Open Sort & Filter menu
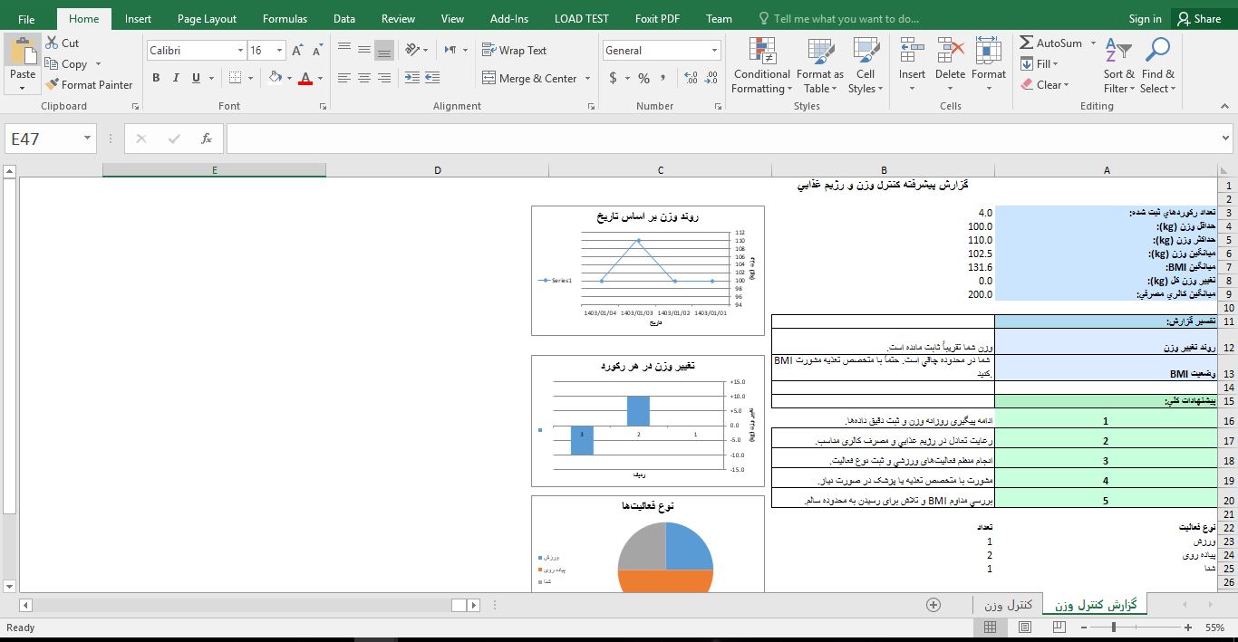The width and height of the screenshot is (1238, 642). pyautogui.click(x=1119, y=66)
